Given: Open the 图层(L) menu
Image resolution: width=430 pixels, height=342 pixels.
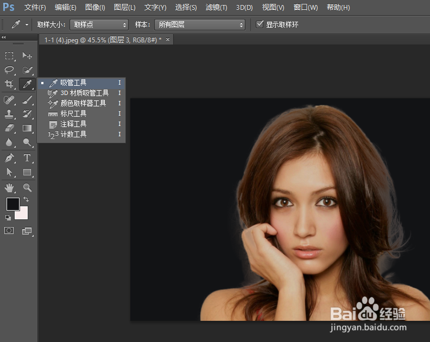Looking at the screenshot, I should (124, 8).
